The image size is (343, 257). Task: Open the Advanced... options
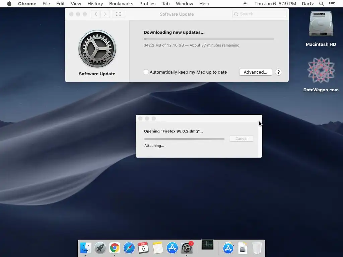click(256, 72)
